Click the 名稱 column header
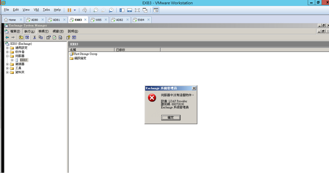This screenshot has height=173, width=329. pyautogui.click(x=91, y=50)
